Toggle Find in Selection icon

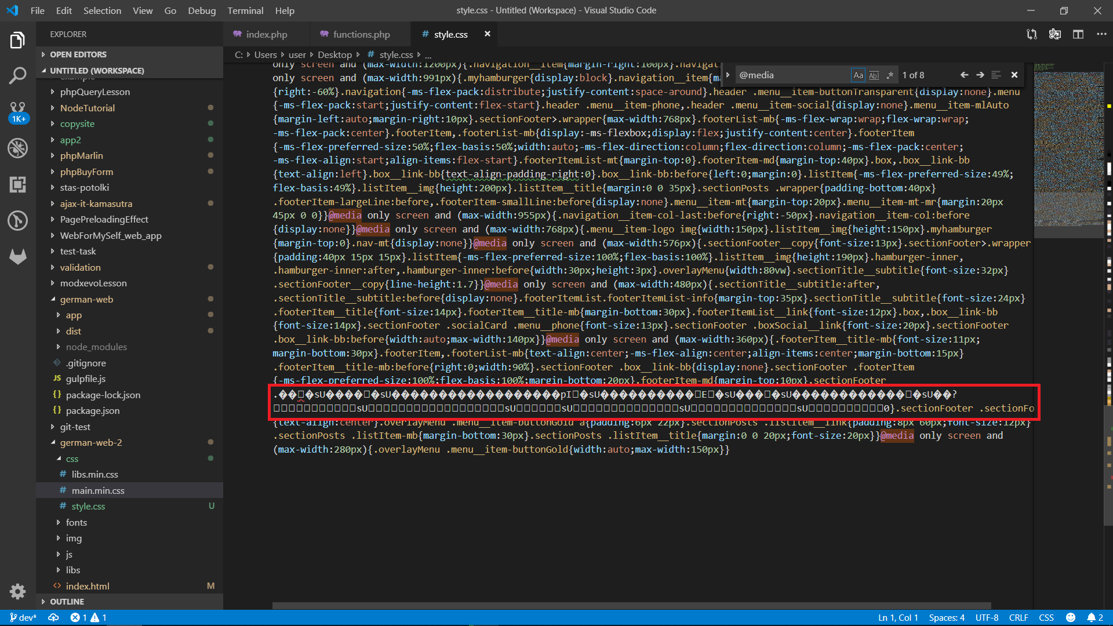996,75
